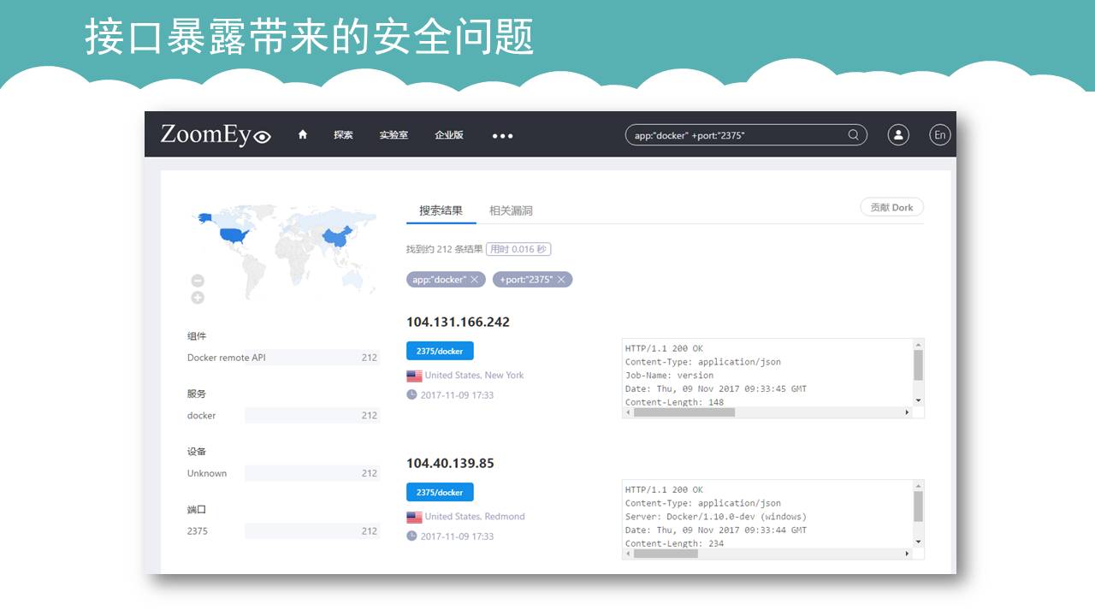Viewport: 1095px width, 616px height.
Task: Open IP 104.40.139.85 result
Action: click(450, 464)
